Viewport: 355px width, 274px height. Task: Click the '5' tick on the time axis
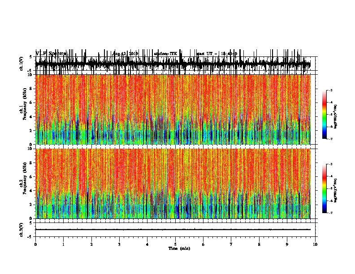[x=175, y=244]
